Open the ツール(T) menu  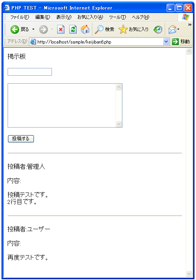(117, 17)
